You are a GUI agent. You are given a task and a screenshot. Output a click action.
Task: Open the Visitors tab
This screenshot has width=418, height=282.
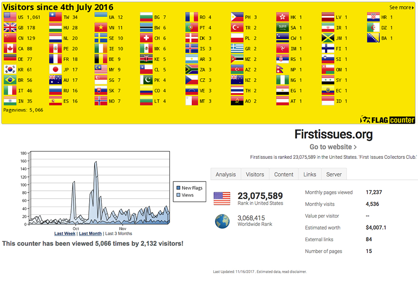pos(255,175)
